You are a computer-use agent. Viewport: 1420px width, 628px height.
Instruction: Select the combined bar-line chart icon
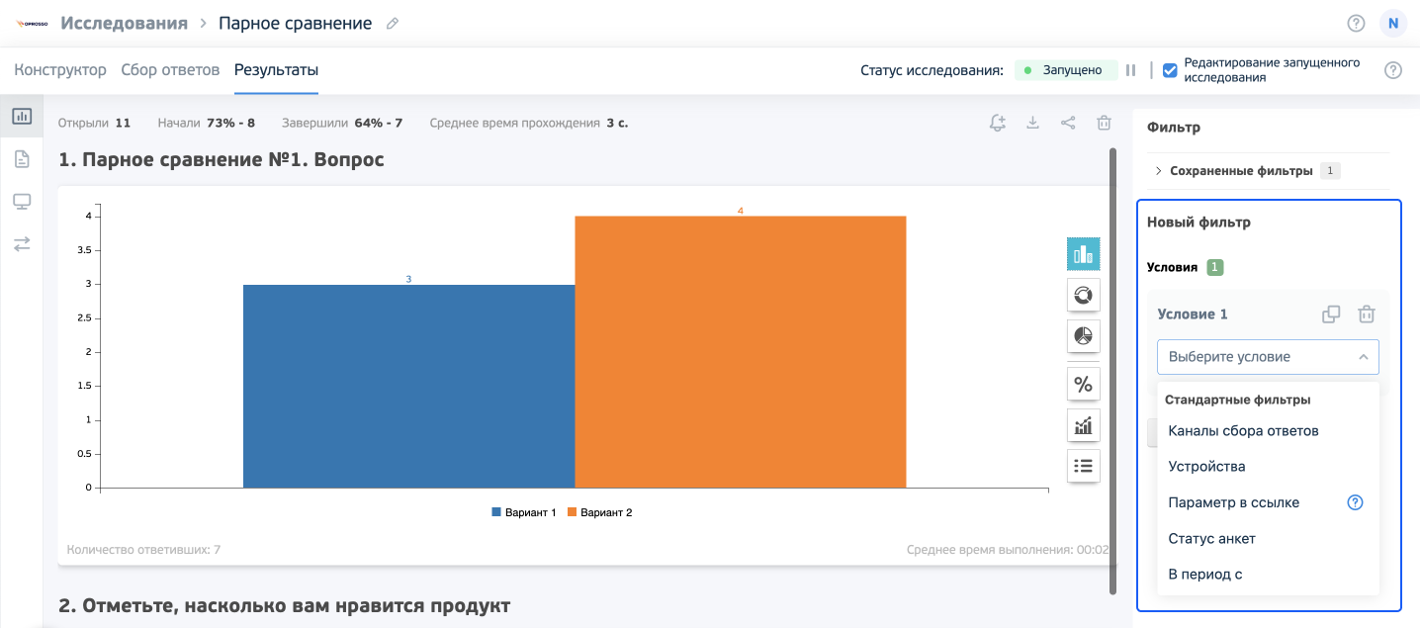[x=1084, y=425]
